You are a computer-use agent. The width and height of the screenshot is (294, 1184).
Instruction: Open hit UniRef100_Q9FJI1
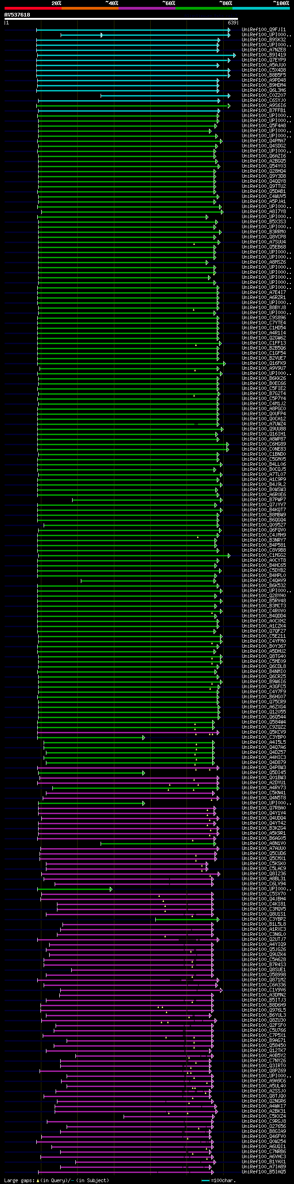click(264, 30)
